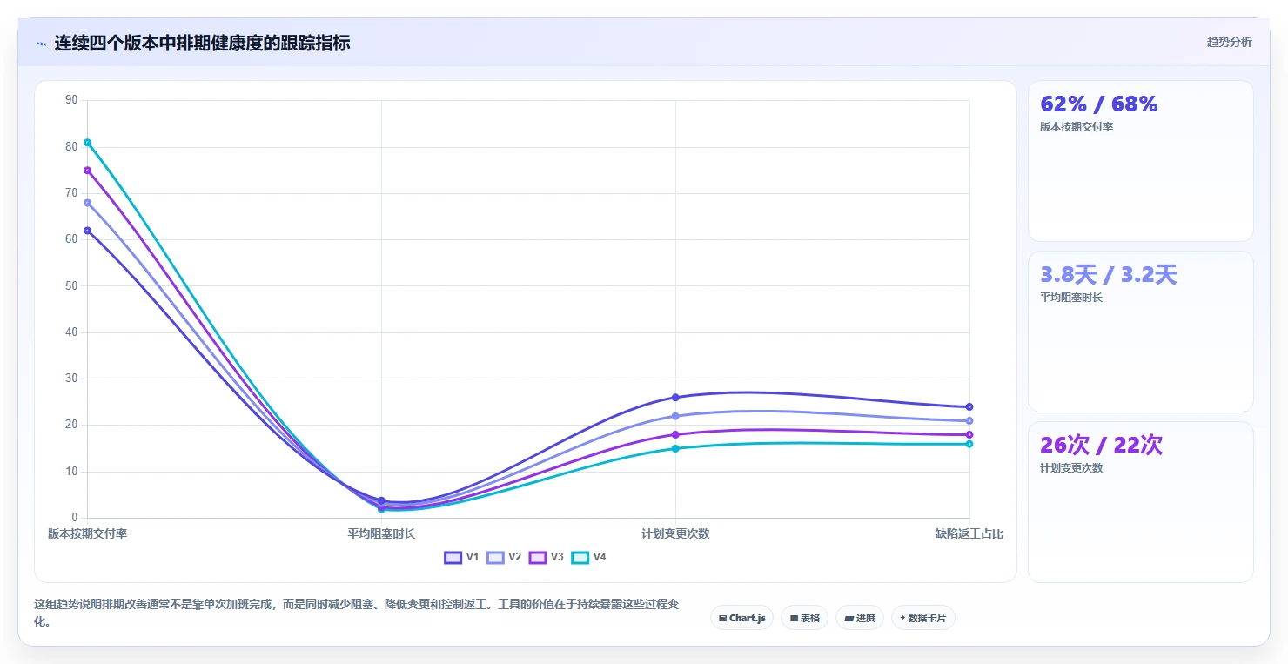
Task: Click the 表格 tag
Action: 805,618
